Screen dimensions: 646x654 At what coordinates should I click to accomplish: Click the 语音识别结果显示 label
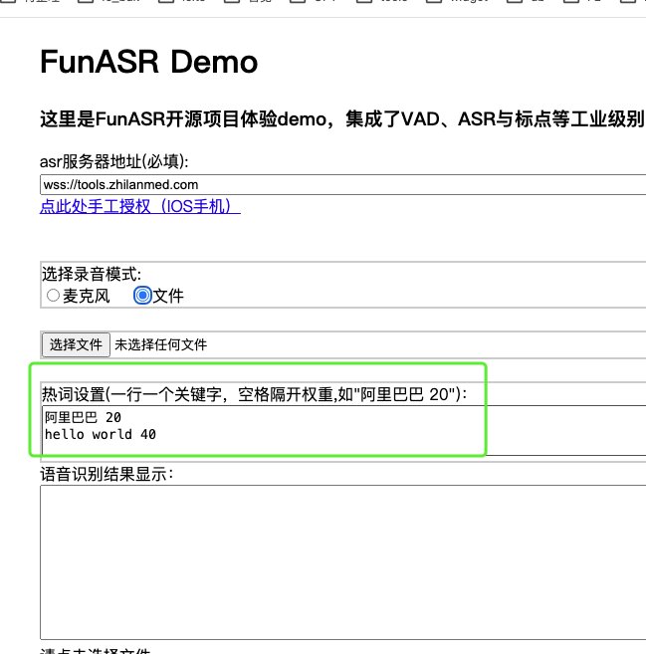tap(107, 474)
